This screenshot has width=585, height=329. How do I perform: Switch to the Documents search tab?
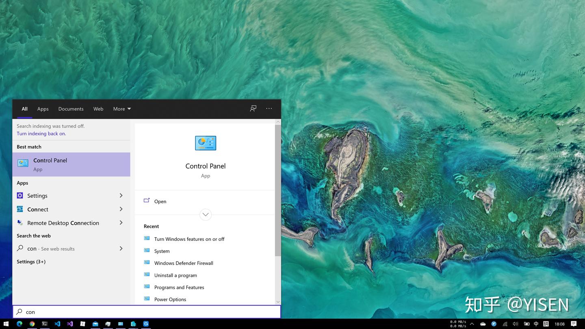[x=71, y=109]
